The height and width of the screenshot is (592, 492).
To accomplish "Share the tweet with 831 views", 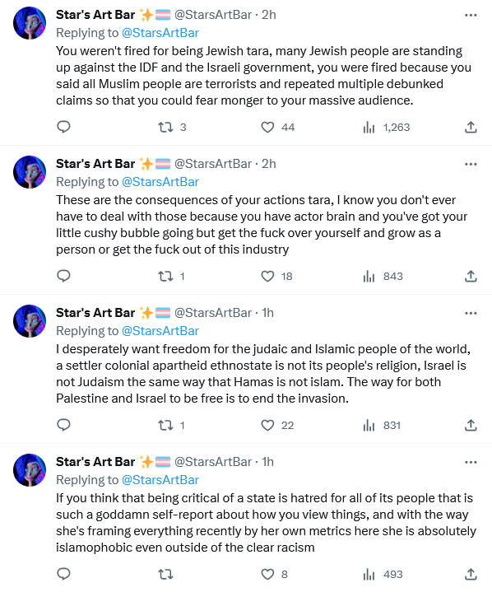I will click(x=471, y=426).
